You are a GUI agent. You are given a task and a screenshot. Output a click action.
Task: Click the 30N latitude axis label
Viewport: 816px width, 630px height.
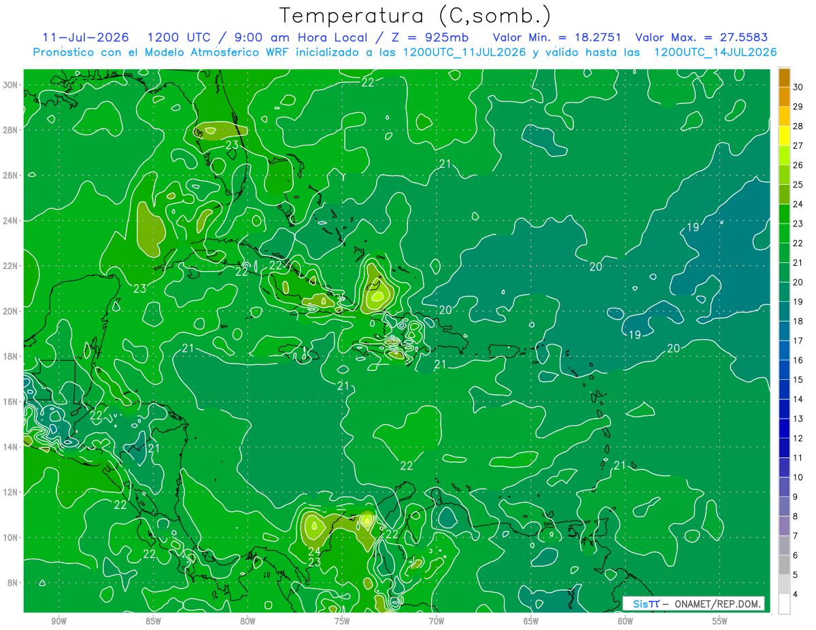coord(11,84)
